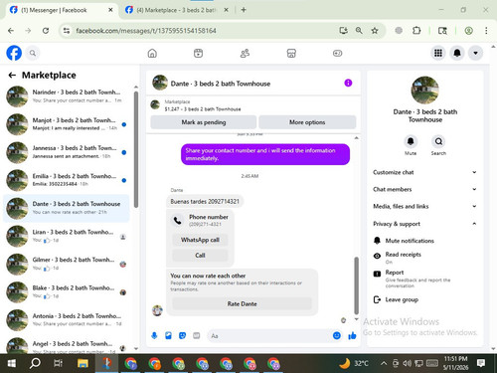497x373 pixels.
Task: Open the Windows Start menu
Action: pyautogui.click(x=12, y=363)
